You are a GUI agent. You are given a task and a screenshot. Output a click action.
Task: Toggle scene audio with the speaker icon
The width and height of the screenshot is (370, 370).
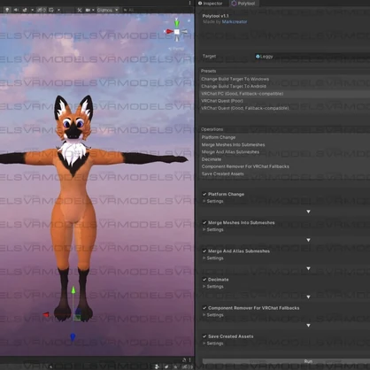[16, 10]
